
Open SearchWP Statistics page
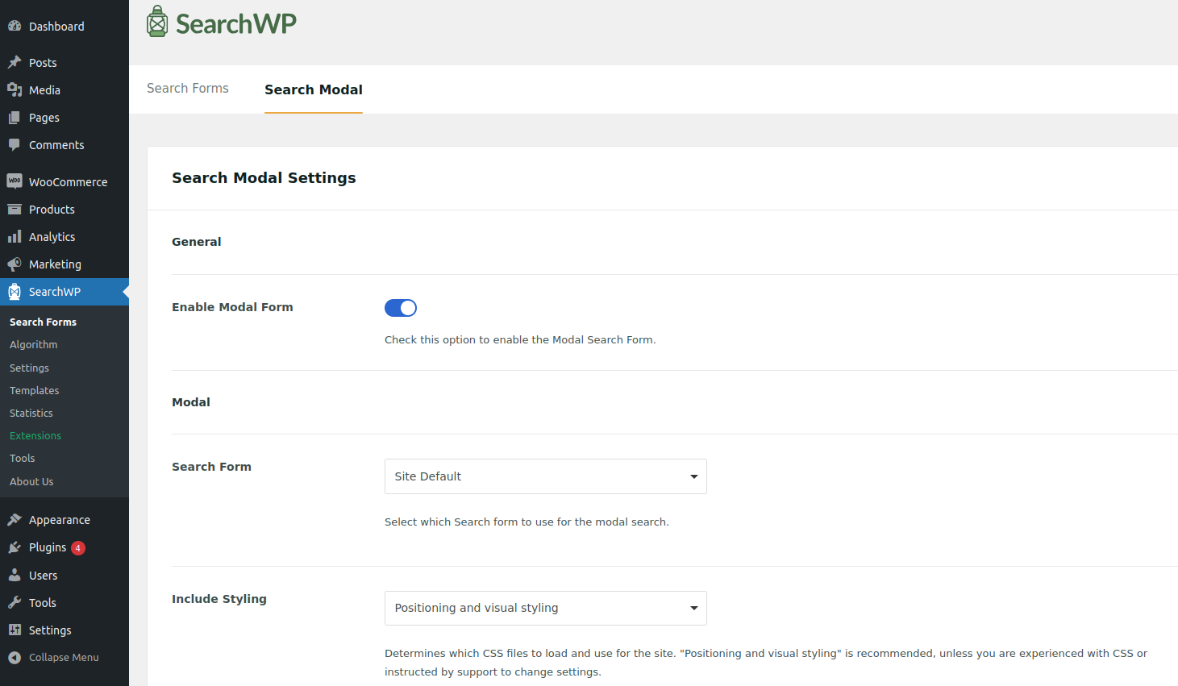pos(31,414)
